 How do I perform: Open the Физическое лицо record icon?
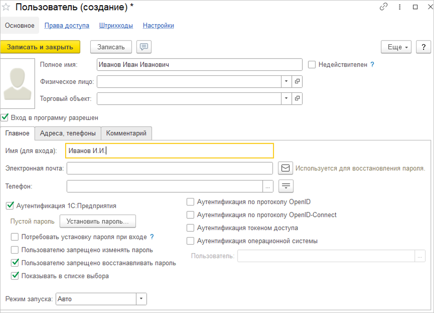(297, 82)
